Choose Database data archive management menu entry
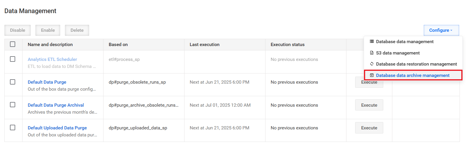The image size is (466, 146). coord(413,75)
